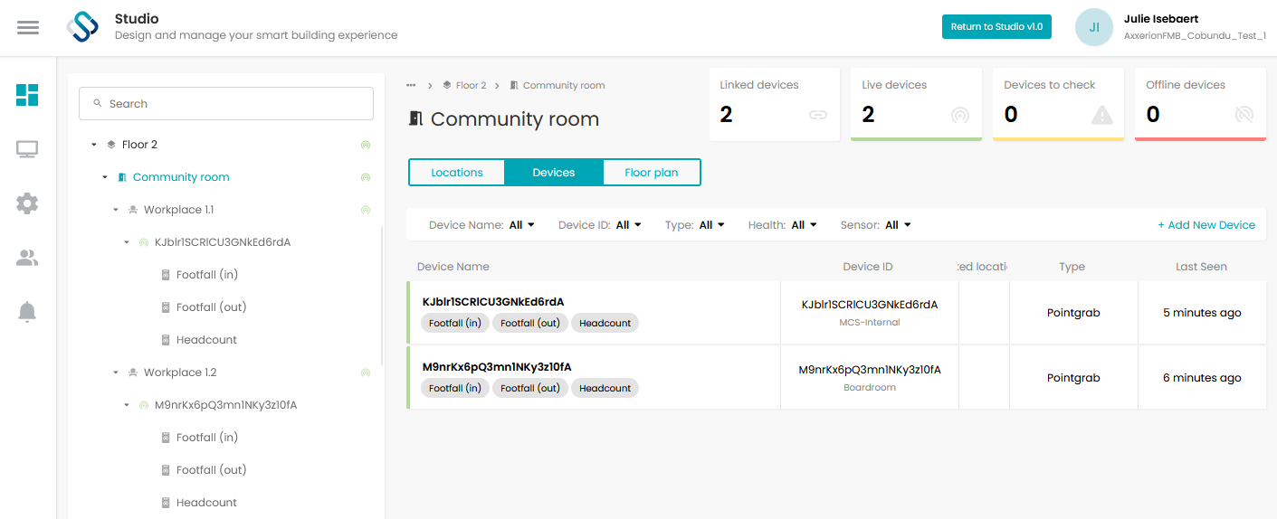This screenshot has height=519, width=1277.
Task: Open the hamburger navigation menu
Action: (x=28, y=27)
